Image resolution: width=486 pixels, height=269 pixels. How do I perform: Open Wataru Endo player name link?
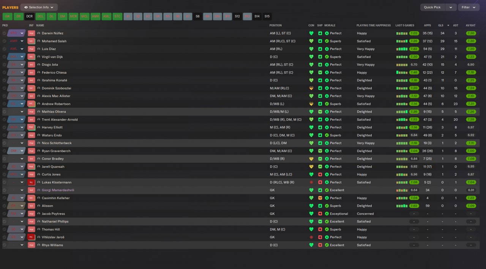click(52, 135)
